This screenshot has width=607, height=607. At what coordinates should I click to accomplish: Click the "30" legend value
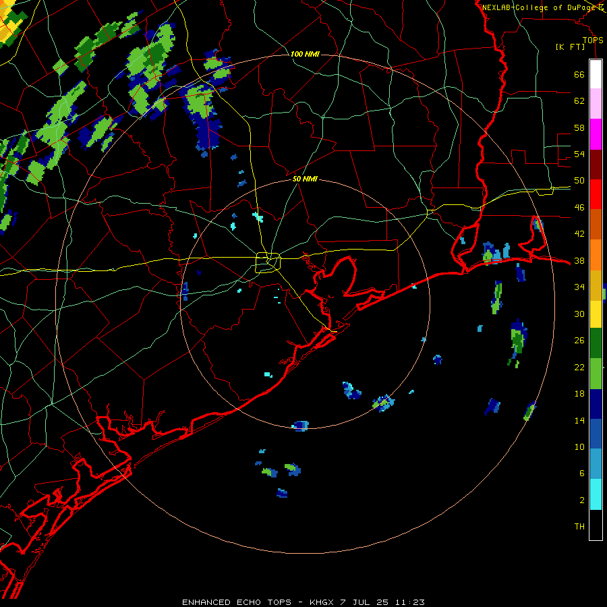coord(579,314)
